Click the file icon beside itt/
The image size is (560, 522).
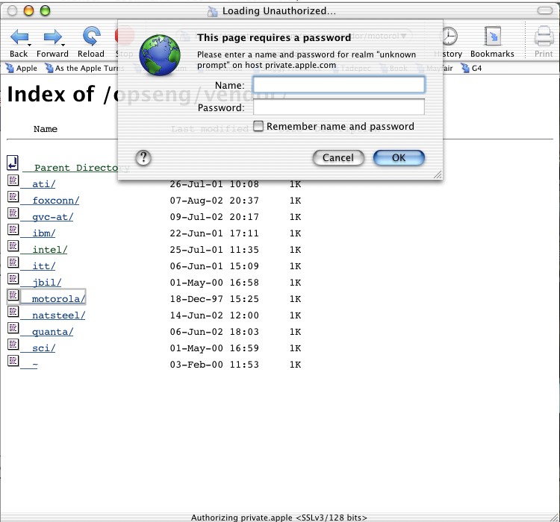click(x=13, y=262)
